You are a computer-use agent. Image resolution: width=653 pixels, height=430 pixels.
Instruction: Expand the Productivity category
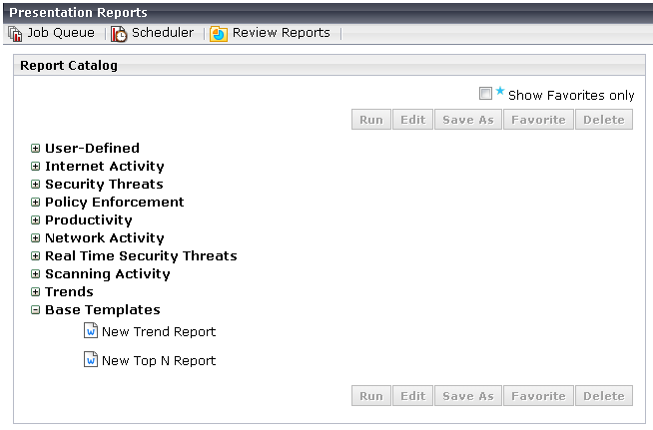coord(35,219)
